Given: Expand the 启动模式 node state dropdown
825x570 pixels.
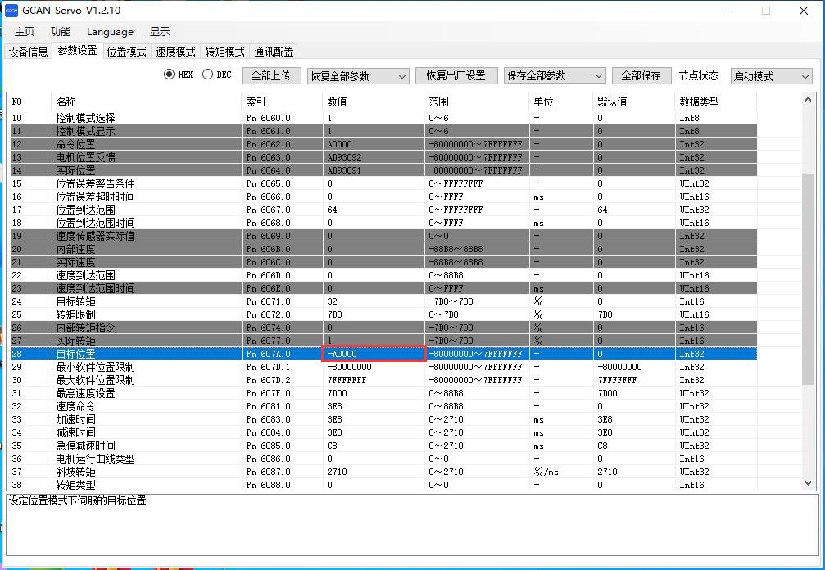Looking at the screenshot, I should pos(770,76).
